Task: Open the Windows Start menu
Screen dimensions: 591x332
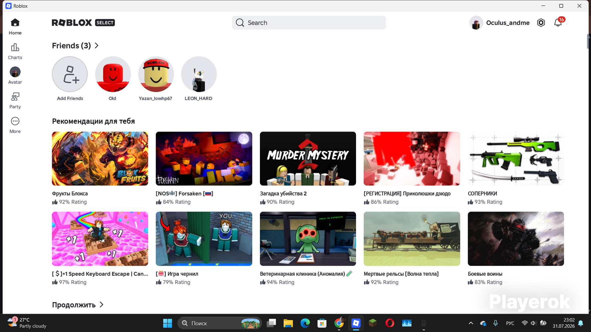Action: pyautogui.click(x=168, y=323)
